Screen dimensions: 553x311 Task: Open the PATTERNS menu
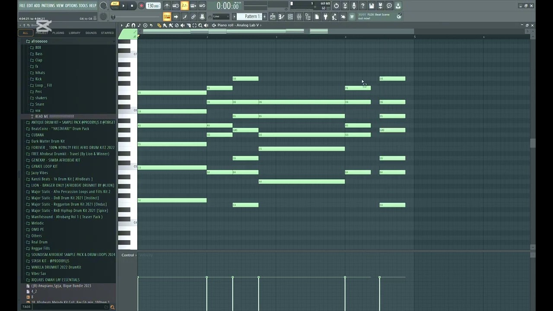pyautogui.click(x=48, y=6)
